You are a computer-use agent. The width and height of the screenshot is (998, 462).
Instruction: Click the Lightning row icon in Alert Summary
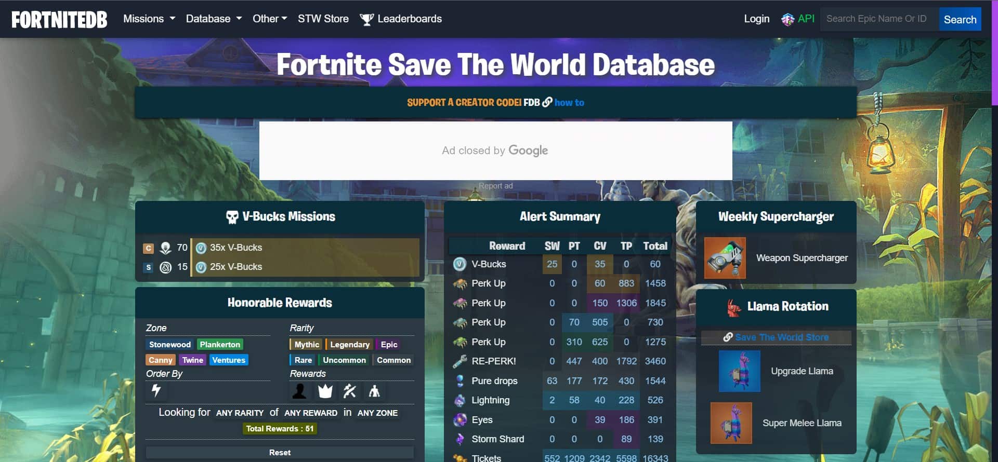[459, 400]
